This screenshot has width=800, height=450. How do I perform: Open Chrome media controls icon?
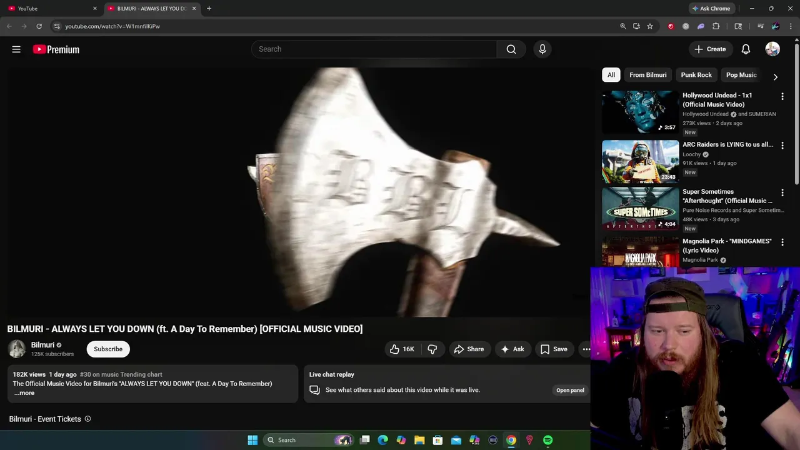tap(761, 26)
